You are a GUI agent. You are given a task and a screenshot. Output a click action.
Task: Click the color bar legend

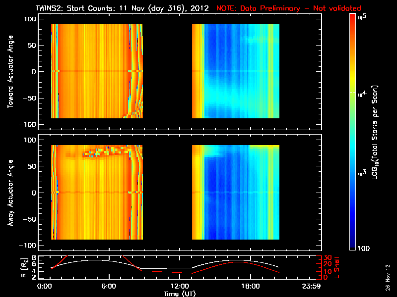[353, 132]
